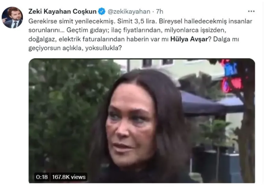Click the display name Zeki Kayahan Coşkun

point(62,11)
